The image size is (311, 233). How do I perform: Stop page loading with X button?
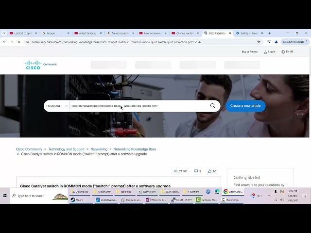19,42
